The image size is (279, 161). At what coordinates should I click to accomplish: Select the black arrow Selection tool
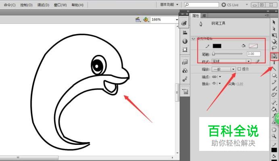pos(274,22)
